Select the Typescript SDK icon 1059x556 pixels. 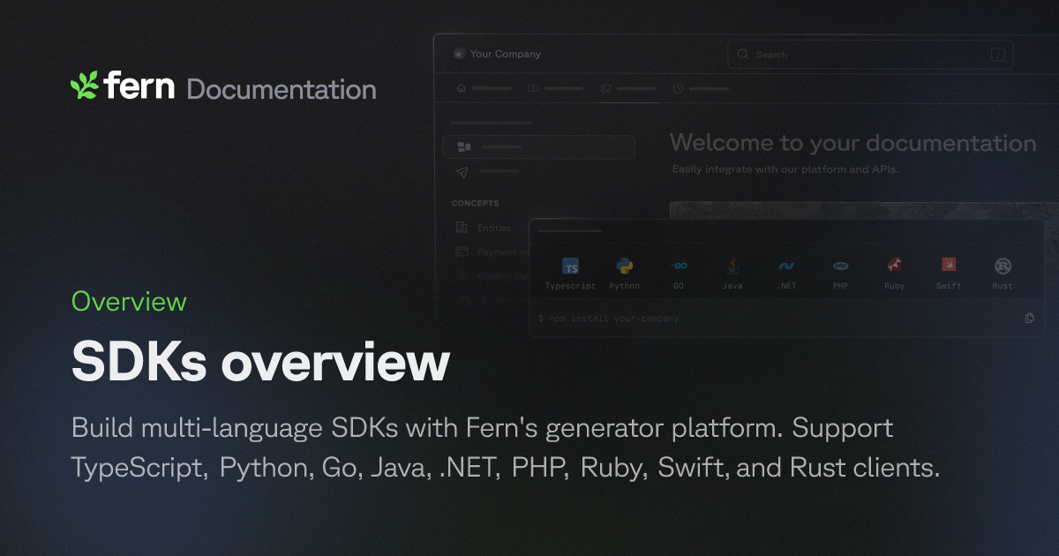[x=571, y=267]
